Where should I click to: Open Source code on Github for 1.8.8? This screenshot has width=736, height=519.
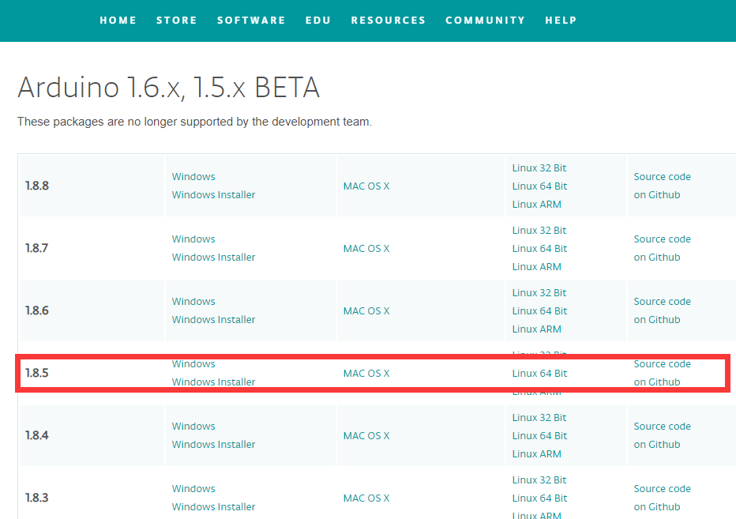pyautogui.click(x=662, y=186)
